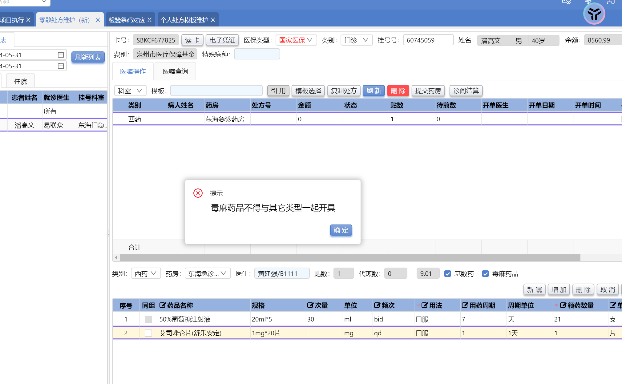Tick 同组 checkbox for 艾司唑仑片 row
The width and height of the screenshot is (622, 384).
click(148, 333)
